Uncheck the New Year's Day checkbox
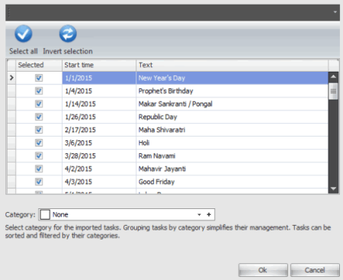343x280 pixels. click(x=39, y=78)
